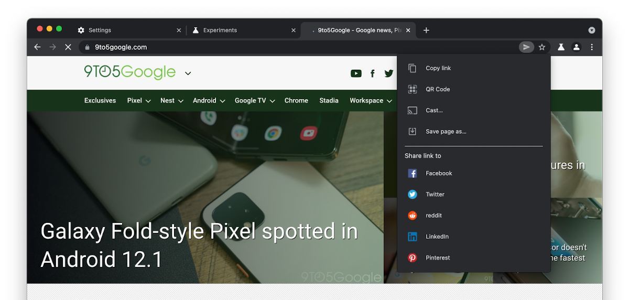Stop loading the page
The height and width of the screenshot is (300, 629).
(68, 47)
